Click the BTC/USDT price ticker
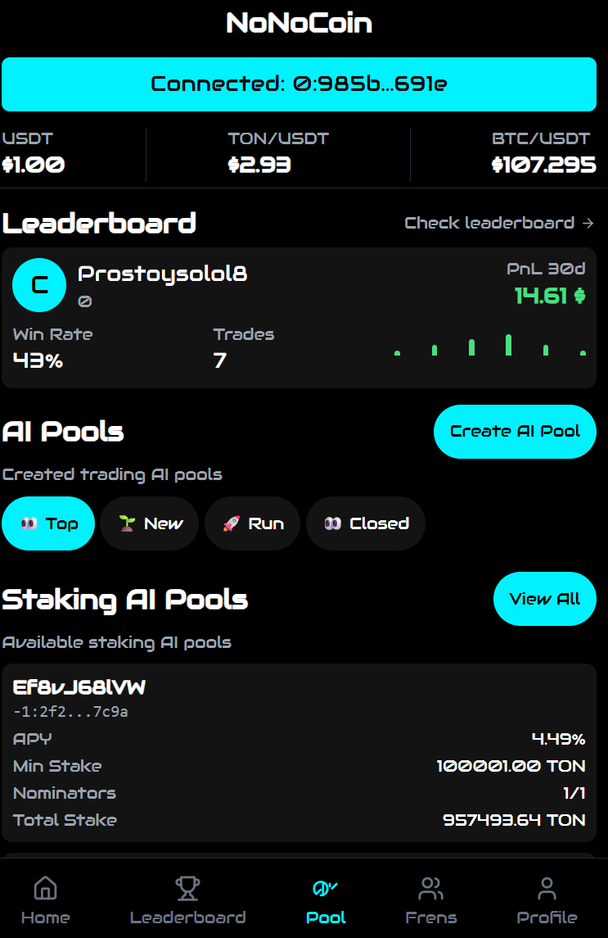608x938 pixels. coord(543,153)
